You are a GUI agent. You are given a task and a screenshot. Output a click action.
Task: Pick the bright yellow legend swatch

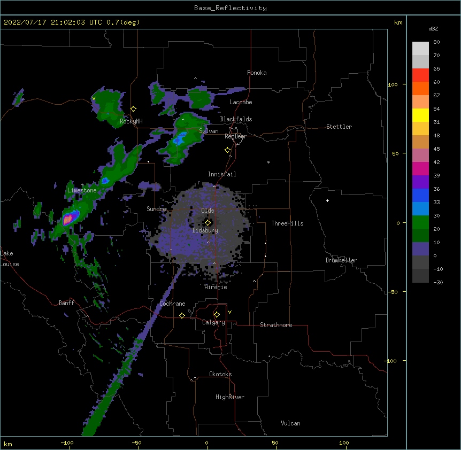tap(420, 115)
